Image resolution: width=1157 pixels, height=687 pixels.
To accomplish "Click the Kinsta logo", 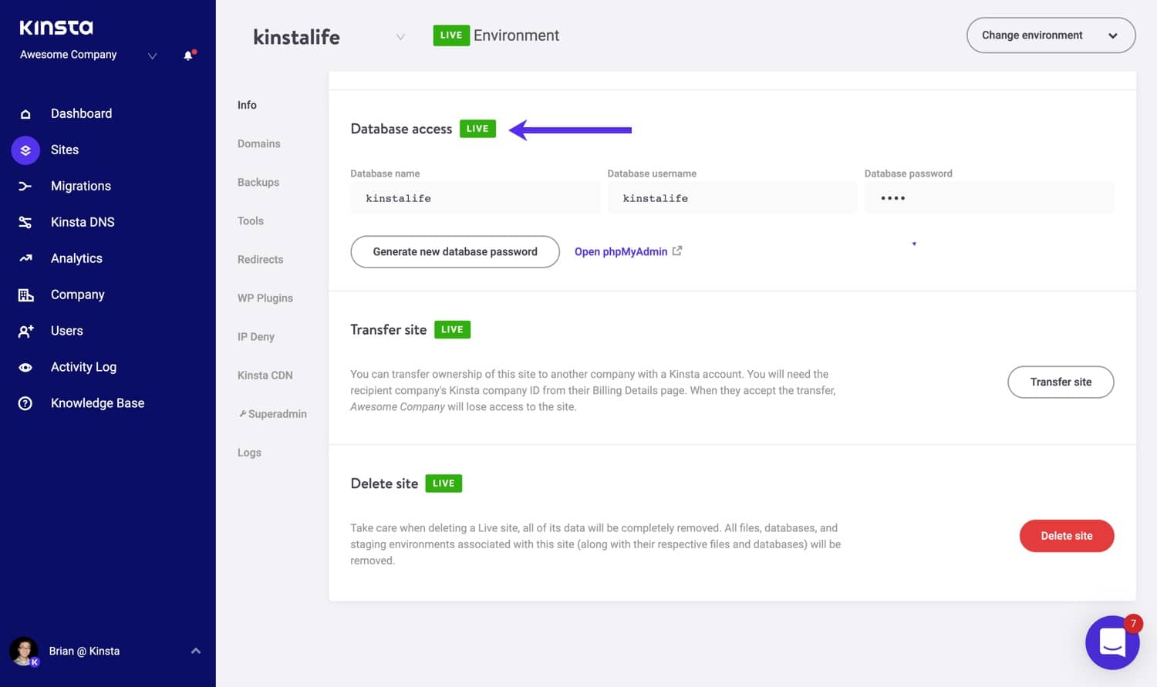I will tap(56, 28).
